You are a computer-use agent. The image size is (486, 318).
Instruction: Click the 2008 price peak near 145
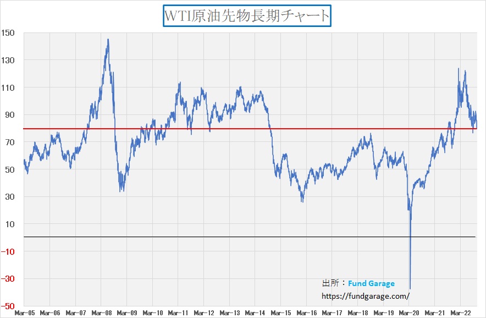pyautogui.click(x=108, y=40)
